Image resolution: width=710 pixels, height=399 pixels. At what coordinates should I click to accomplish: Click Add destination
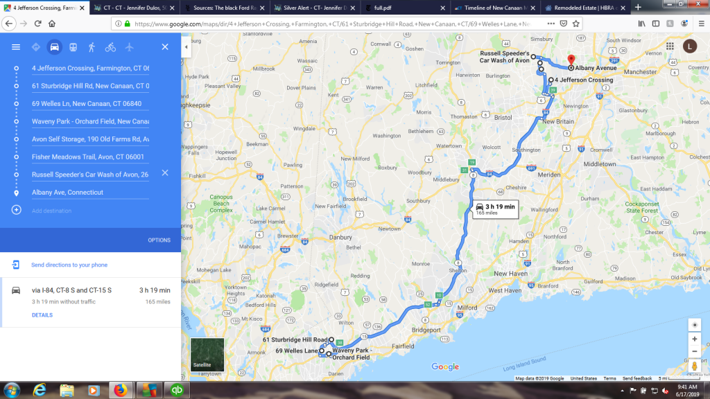click(51, 211)
